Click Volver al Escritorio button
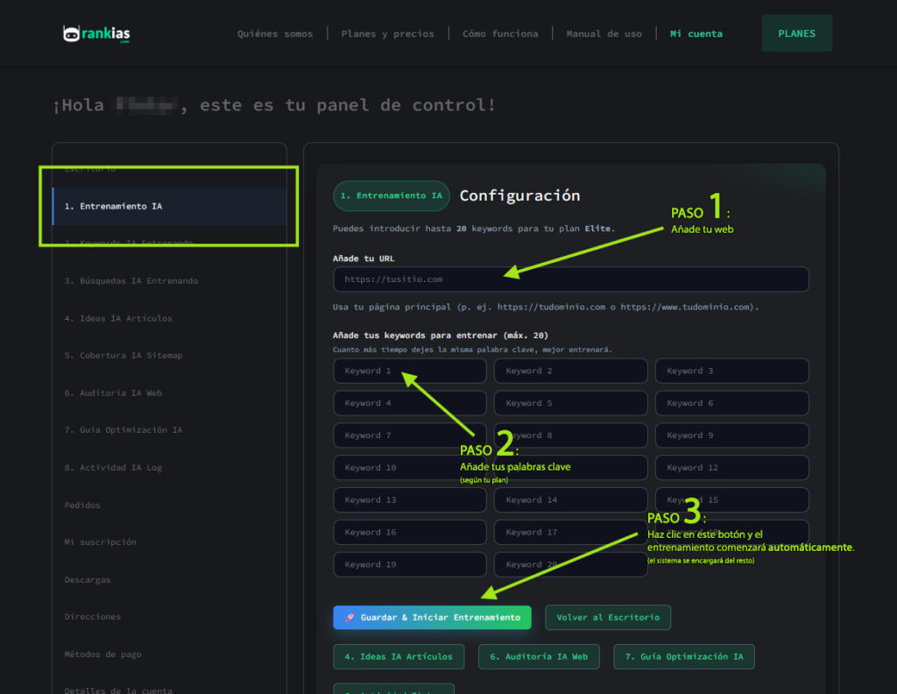This screenshot has height=694, width=897. coord(608,617)
